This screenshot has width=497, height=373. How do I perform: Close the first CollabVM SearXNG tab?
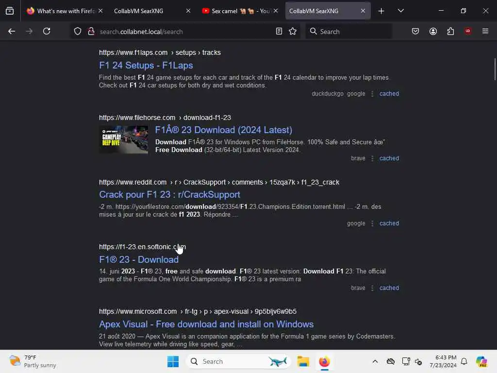188,11
